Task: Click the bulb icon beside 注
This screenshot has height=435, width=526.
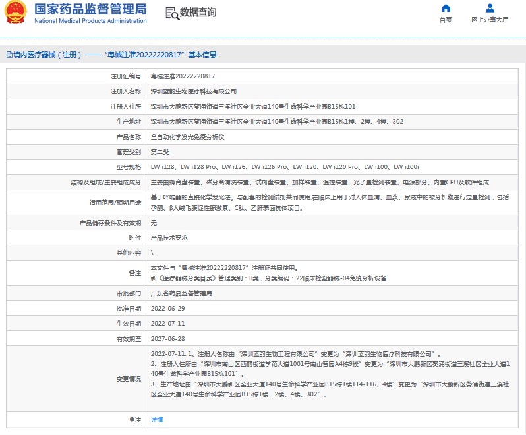Action: point(132,420)
